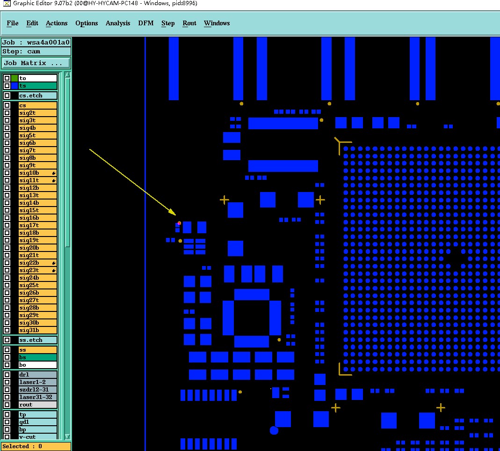Select the ss layer row
The image size is (500, 451).
(x=37, y=350)
